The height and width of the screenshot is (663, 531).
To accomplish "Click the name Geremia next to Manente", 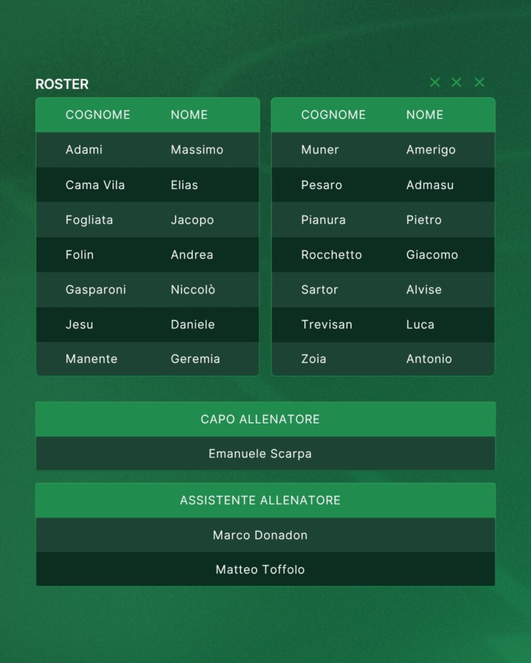I will click(195, 359).
